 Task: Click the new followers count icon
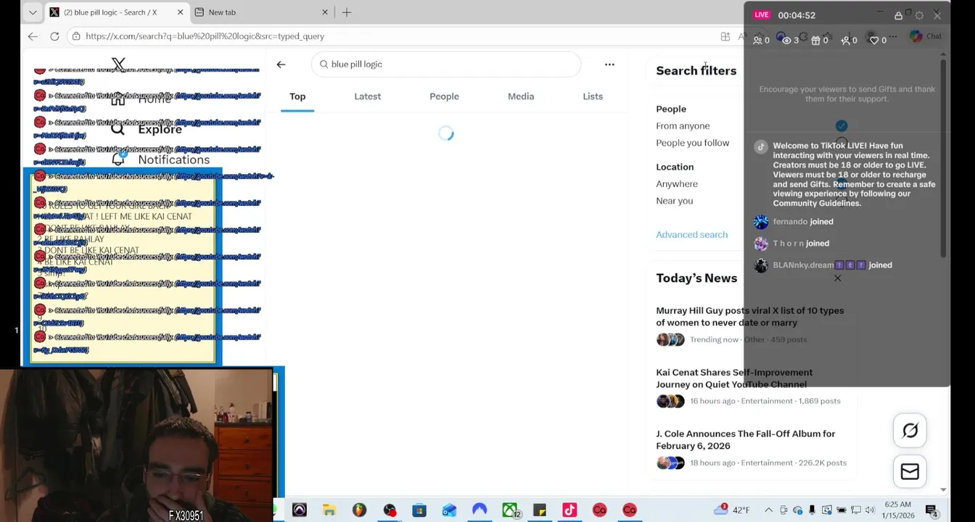tap(845, 41)
